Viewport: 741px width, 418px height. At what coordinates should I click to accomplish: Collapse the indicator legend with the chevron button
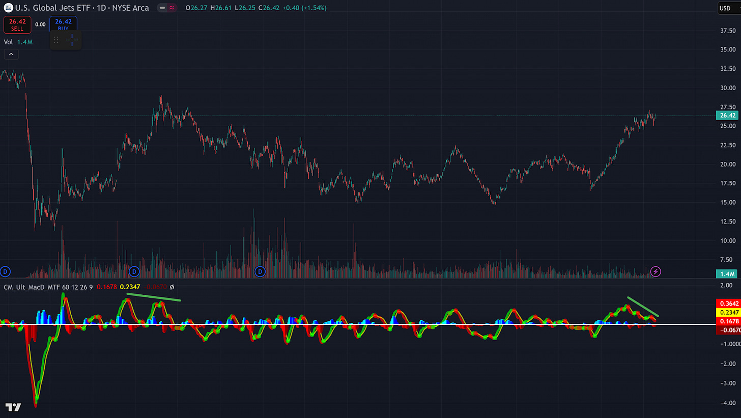pos(11,53)
